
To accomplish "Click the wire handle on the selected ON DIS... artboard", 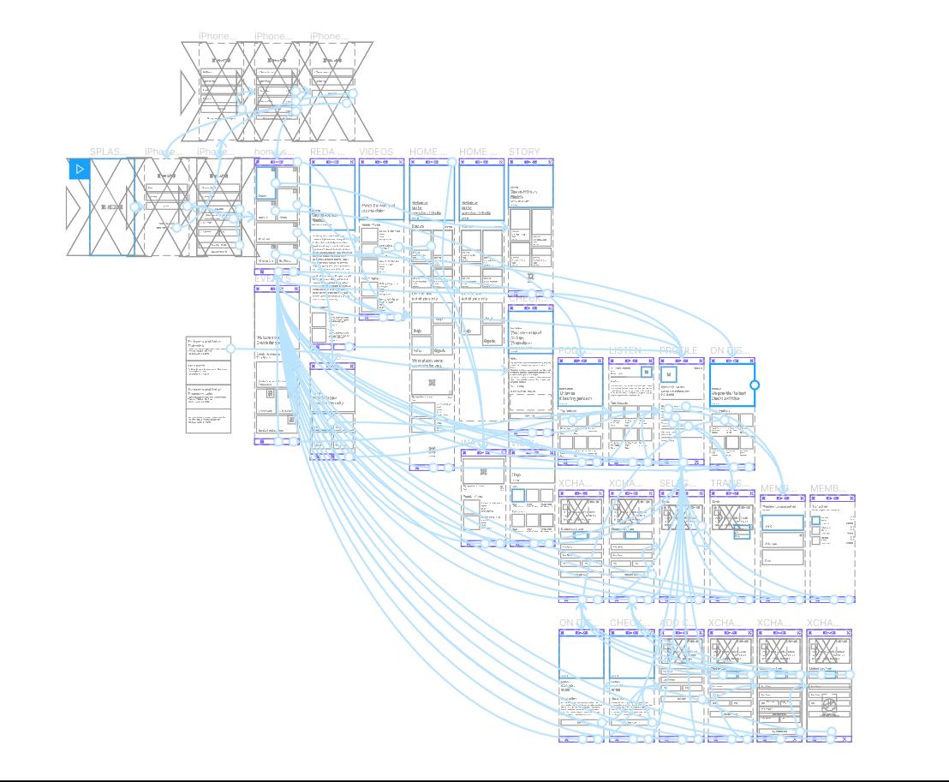I will [x=754, y=385].
